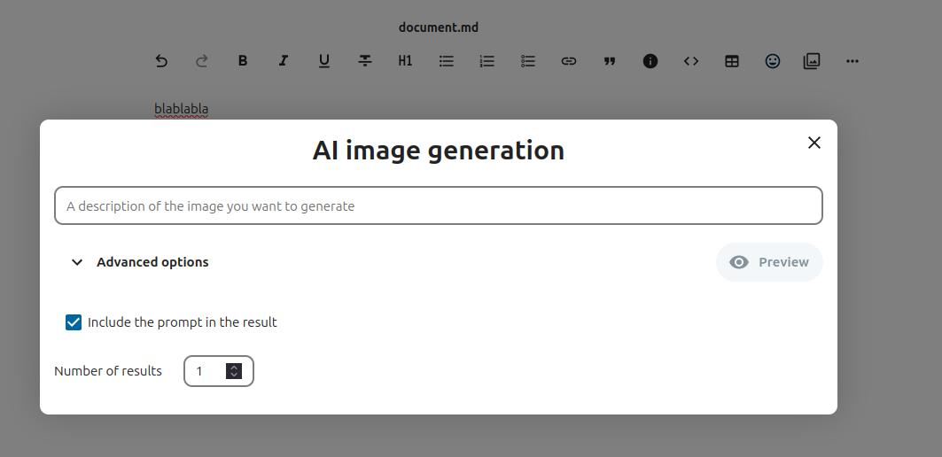942x457 pixels.
Task: Click the image description input field
Action: [x=438, y=205]
